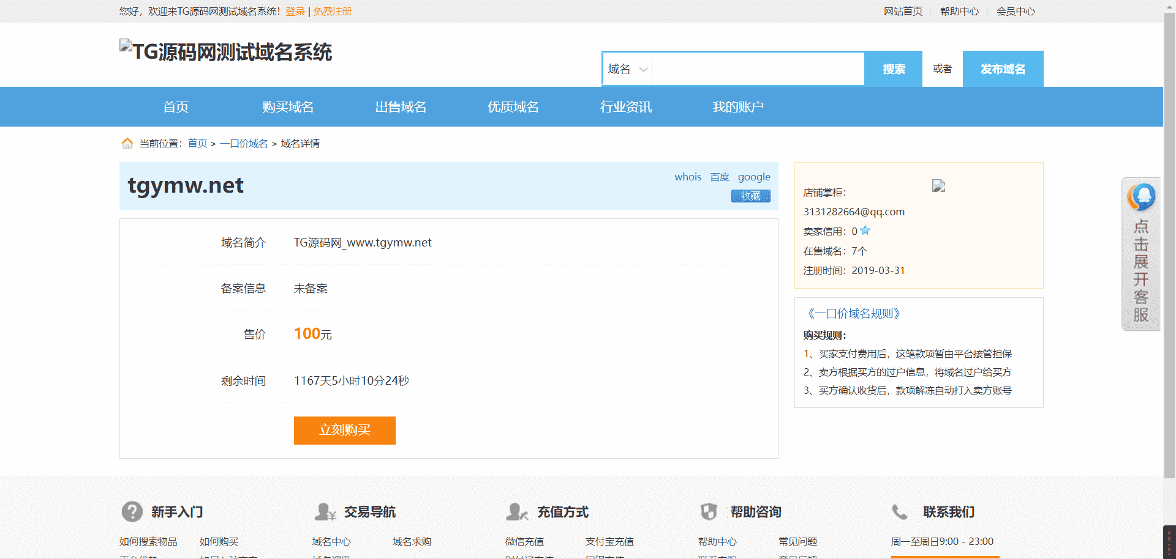Open the QQ customer service icon
1176x559 pixels.
pyautogui.click(x=1140, y=198)
